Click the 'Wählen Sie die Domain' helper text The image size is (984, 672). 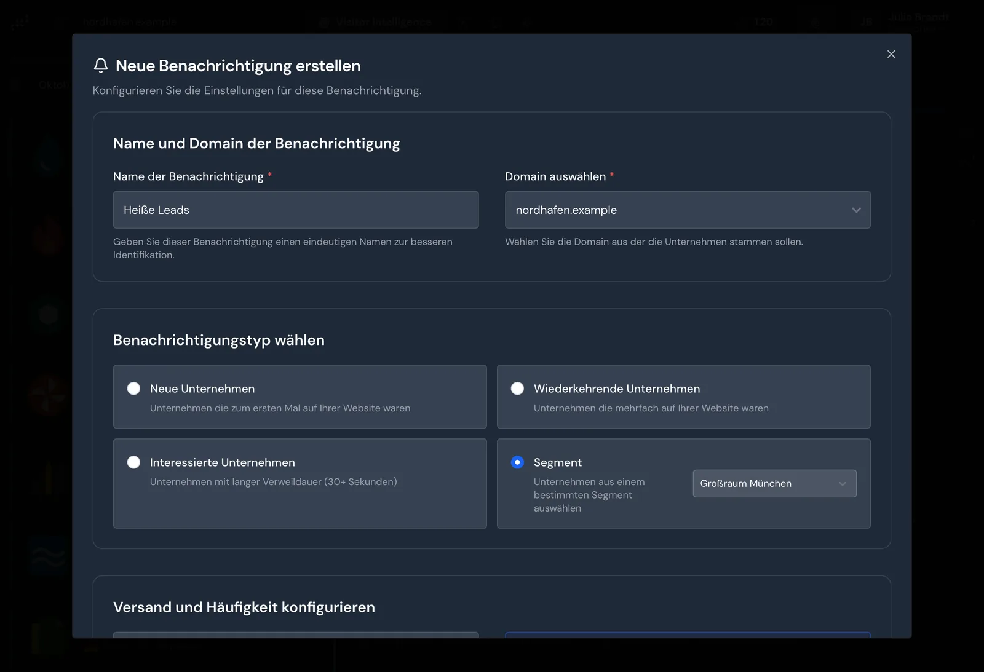654,242
